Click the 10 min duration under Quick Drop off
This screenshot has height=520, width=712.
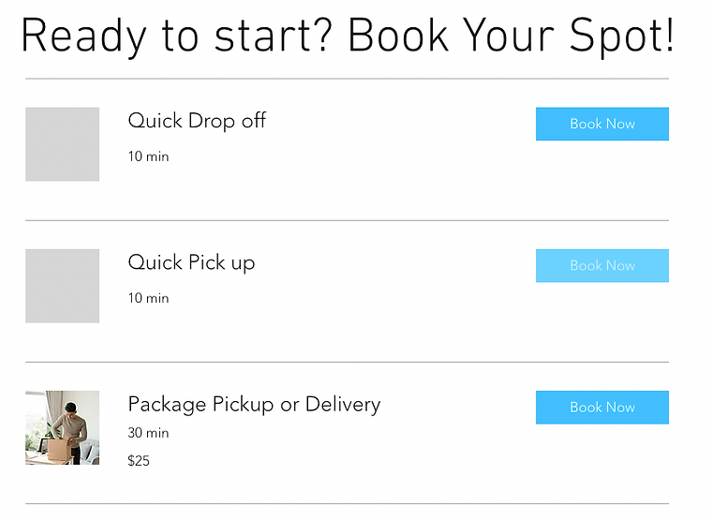tap(148, 156)
